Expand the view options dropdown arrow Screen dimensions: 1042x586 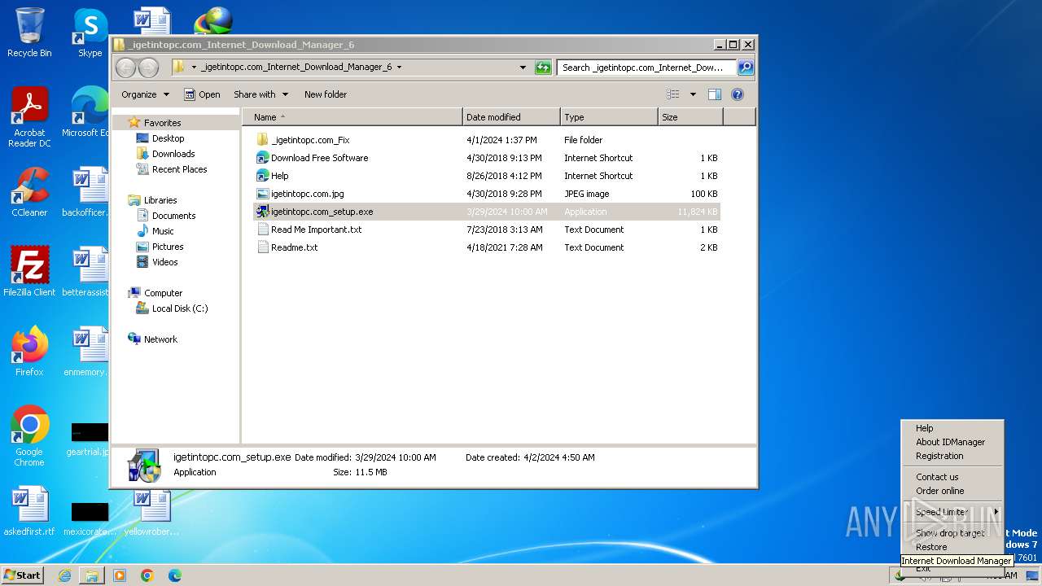(693, 94)
